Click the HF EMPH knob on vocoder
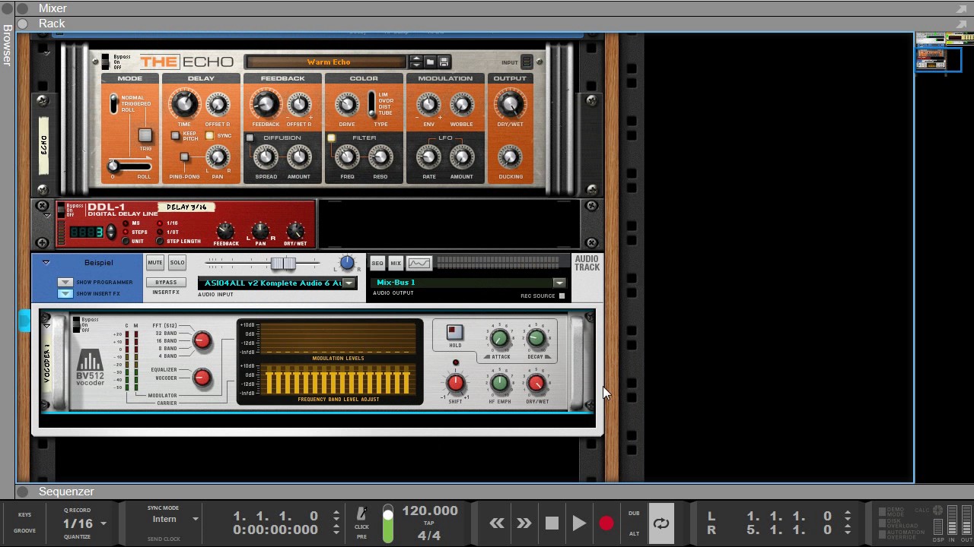974x547 pixels. coord(500,384)
